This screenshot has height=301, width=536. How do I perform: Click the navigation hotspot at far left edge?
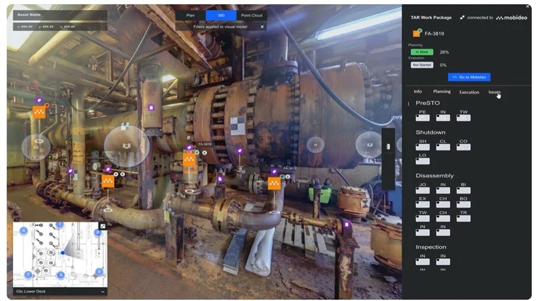[36, 145]
